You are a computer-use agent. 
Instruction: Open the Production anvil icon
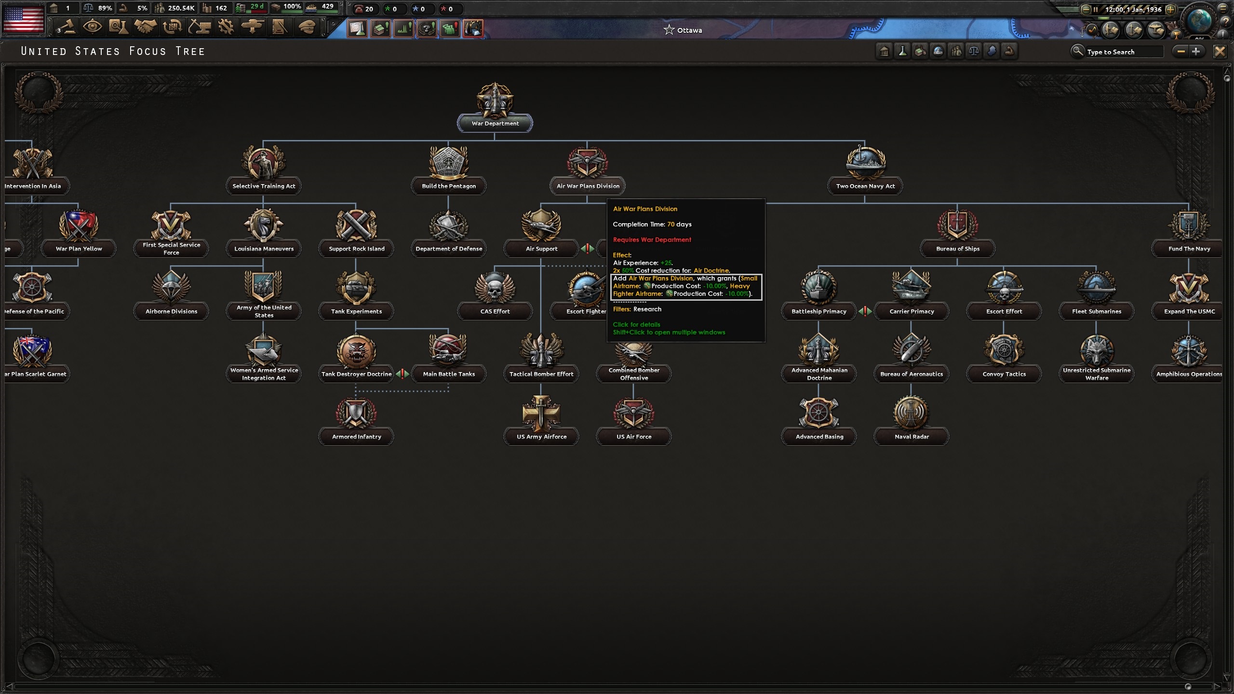coord(199,27)
